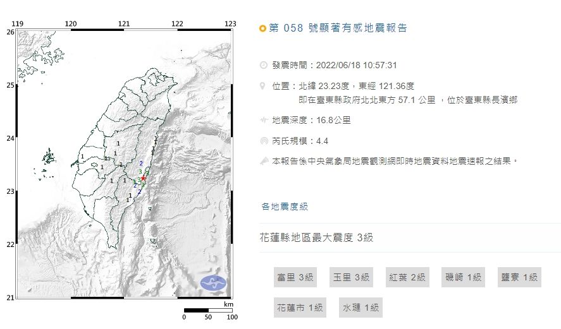Click the orange circle icon beside the report title
561x329 pixels.
pos(263,28)
